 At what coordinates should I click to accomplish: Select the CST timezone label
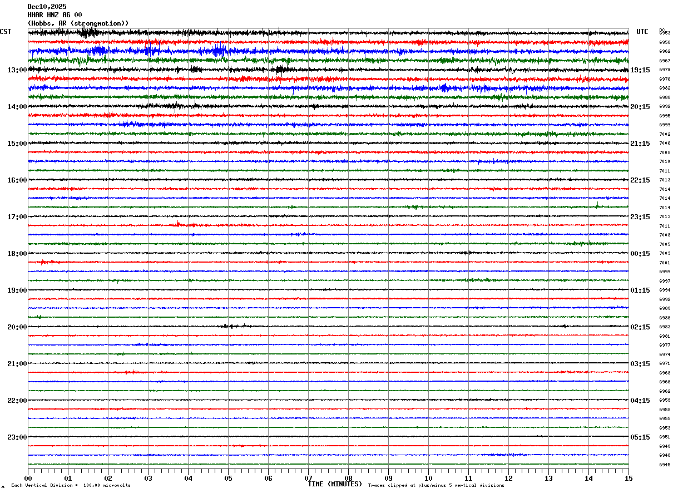[x=6, y=32]
